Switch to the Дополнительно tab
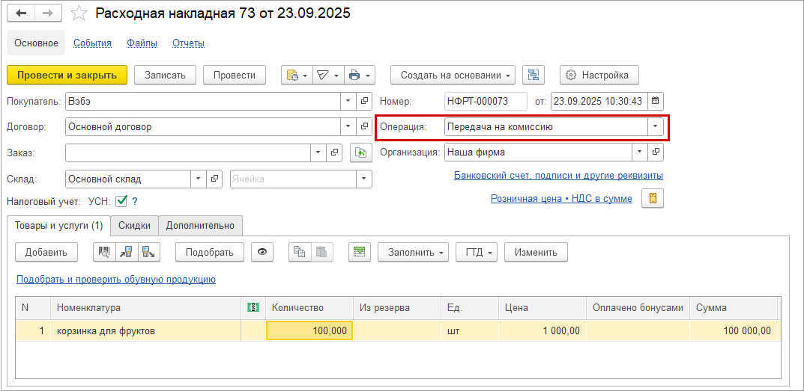This screenshot has height=391, width=804. [x=200, y=225]
